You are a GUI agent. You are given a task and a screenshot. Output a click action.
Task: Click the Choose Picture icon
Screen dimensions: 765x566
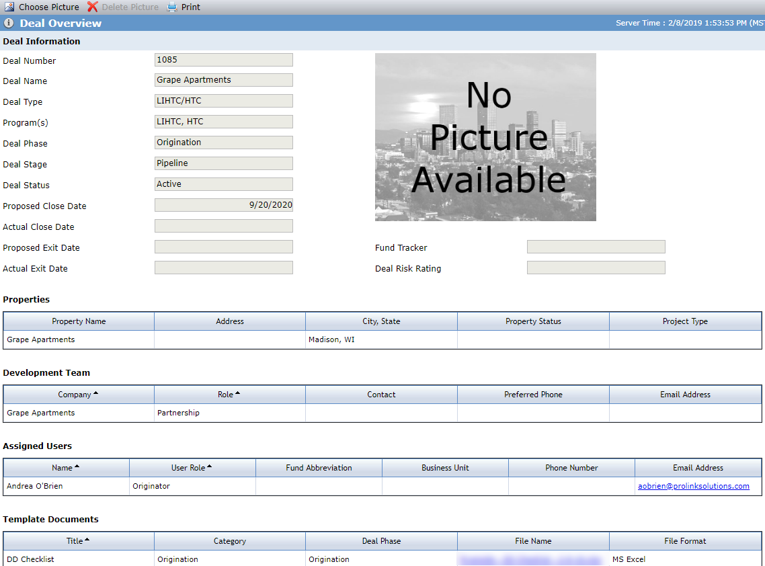pos(9,7)
